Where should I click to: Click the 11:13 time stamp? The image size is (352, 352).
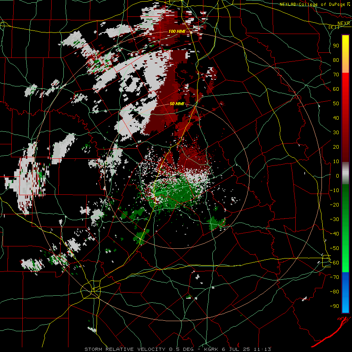coord(262,349)
